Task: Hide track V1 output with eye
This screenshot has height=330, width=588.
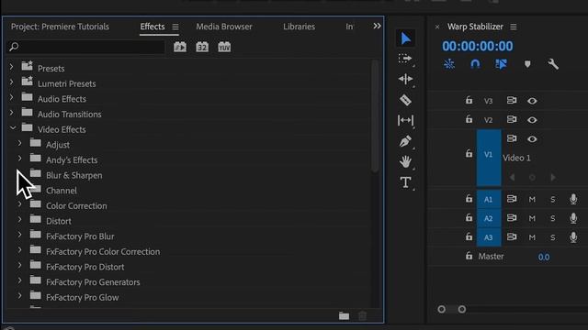Action: point(532,138)
